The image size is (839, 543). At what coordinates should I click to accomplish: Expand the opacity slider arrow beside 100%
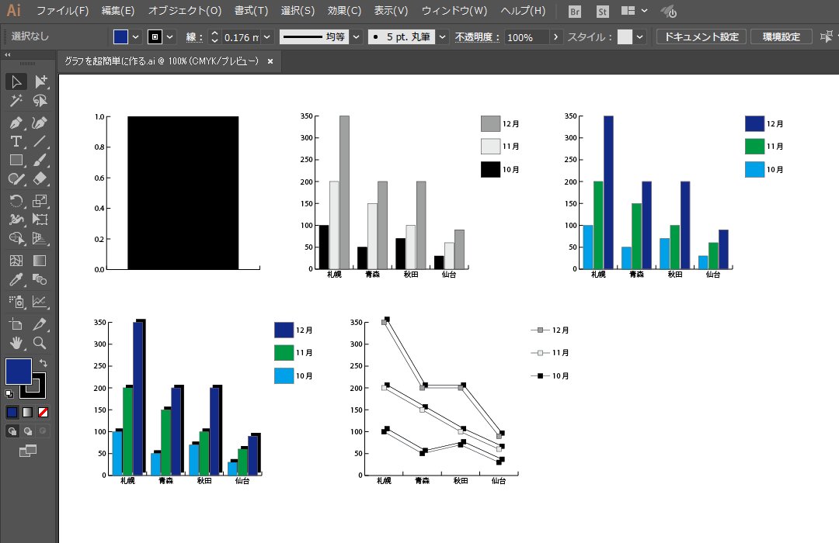pos(555,37)
